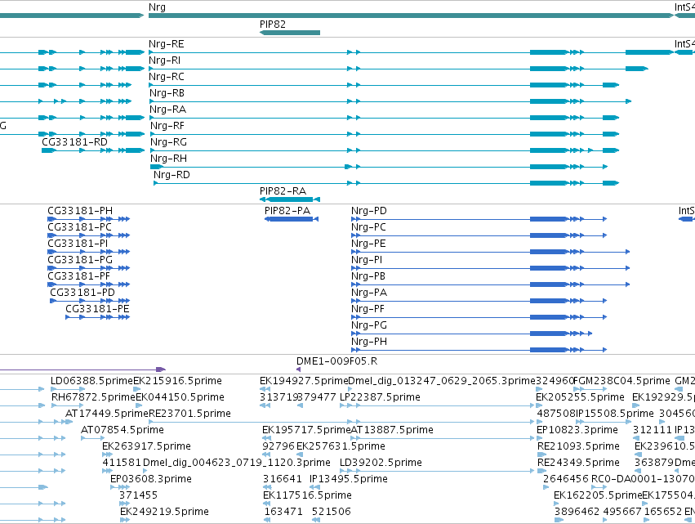Click the PIP82 gene bar
695x524 pixels.
point(290,33)
